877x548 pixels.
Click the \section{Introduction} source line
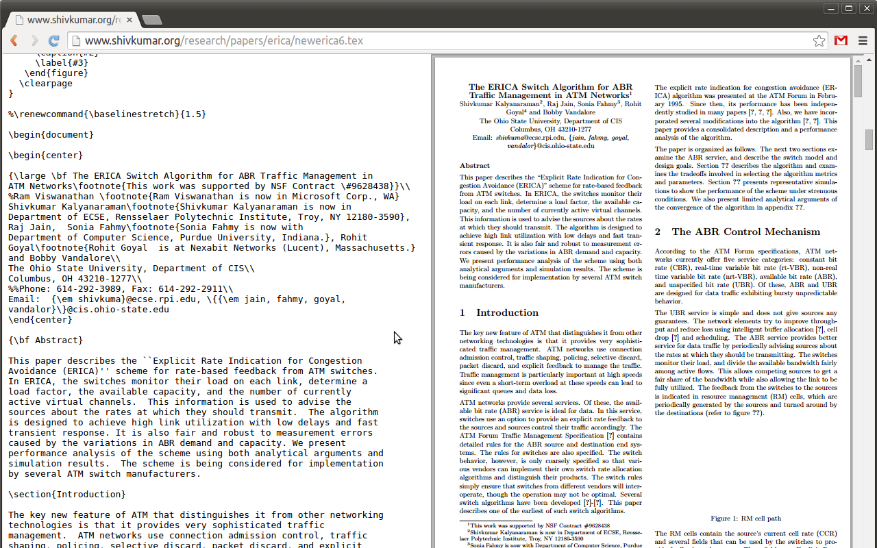pyautogui.click(x=67, y=495)
